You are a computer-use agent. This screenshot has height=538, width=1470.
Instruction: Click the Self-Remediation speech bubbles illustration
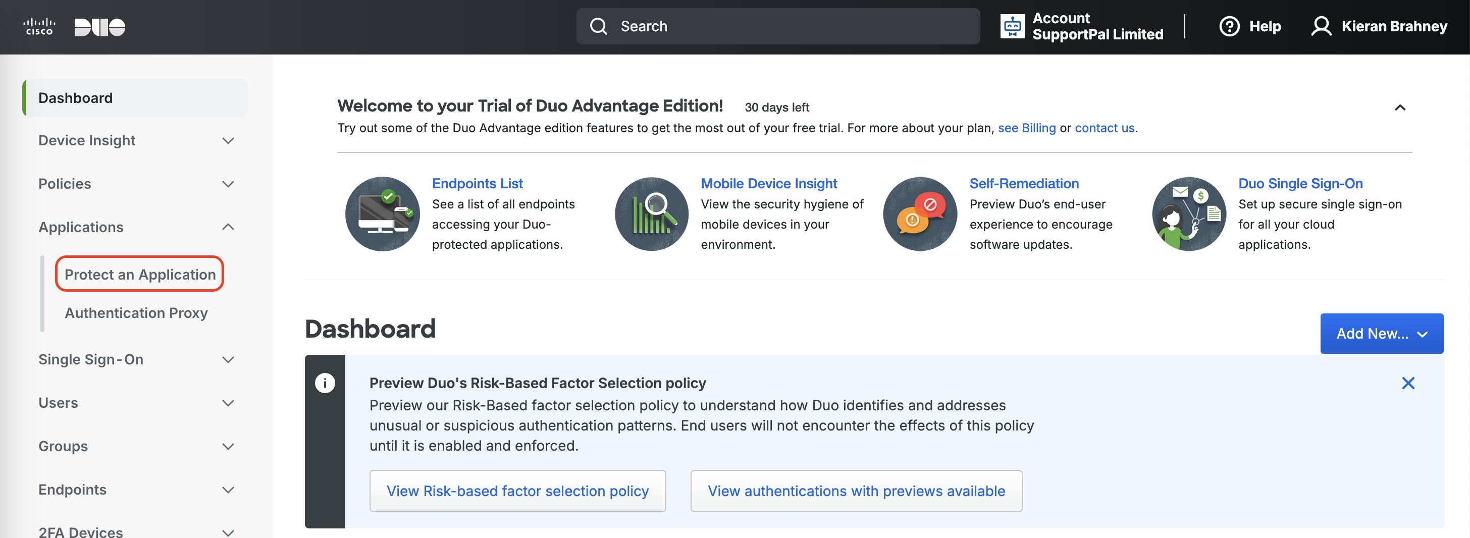click(920, 214)
